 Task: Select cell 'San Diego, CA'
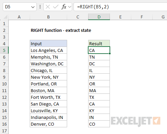coord(48,104)
